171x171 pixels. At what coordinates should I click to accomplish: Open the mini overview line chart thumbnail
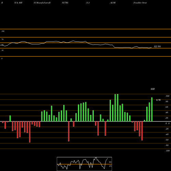84,164
